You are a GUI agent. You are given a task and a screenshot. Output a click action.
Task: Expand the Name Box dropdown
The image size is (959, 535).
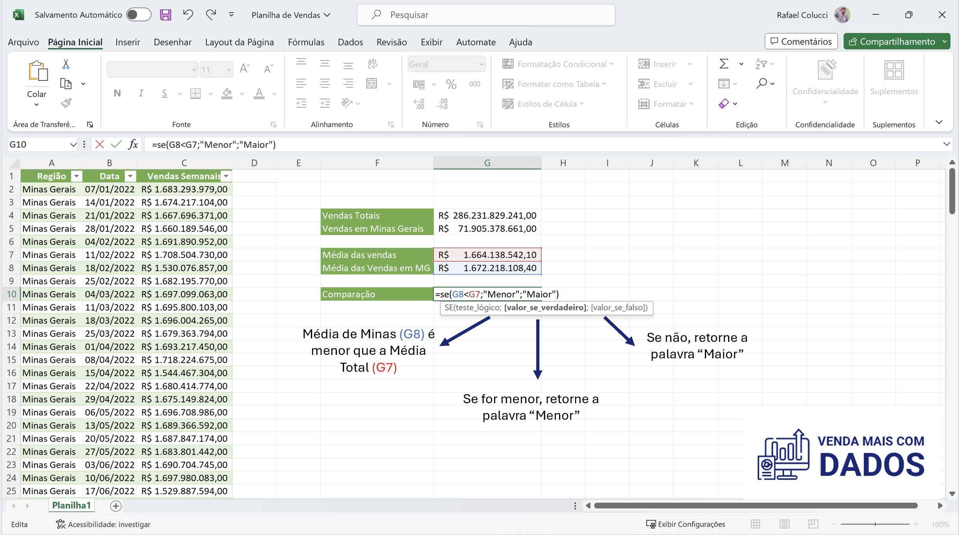pyautogui.click(x=73, y=144)
